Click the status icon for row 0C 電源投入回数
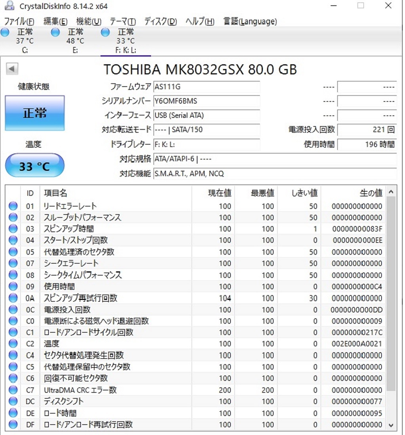 13,309
